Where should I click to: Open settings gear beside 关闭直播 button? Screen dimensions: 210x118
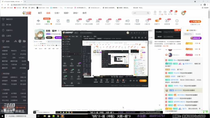(137, 81)
